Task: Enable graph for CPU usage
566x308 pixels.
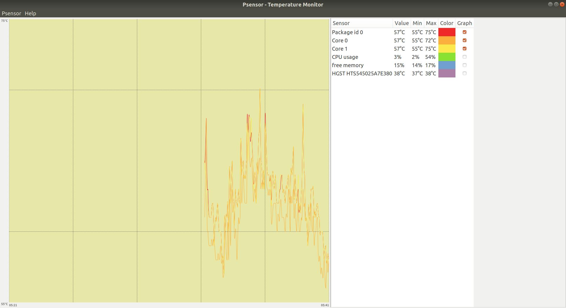Action: pos(465,57)
